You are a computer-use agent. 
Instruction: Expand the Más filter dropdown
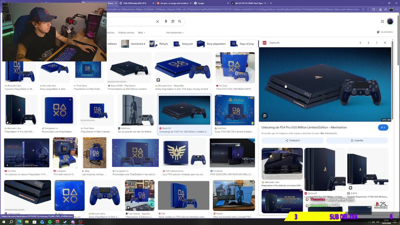click(x=141, y=32)
